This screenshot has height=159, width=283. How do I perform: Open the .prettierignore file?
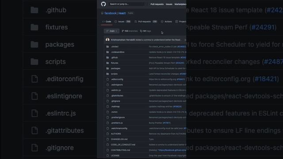(118, 117)
